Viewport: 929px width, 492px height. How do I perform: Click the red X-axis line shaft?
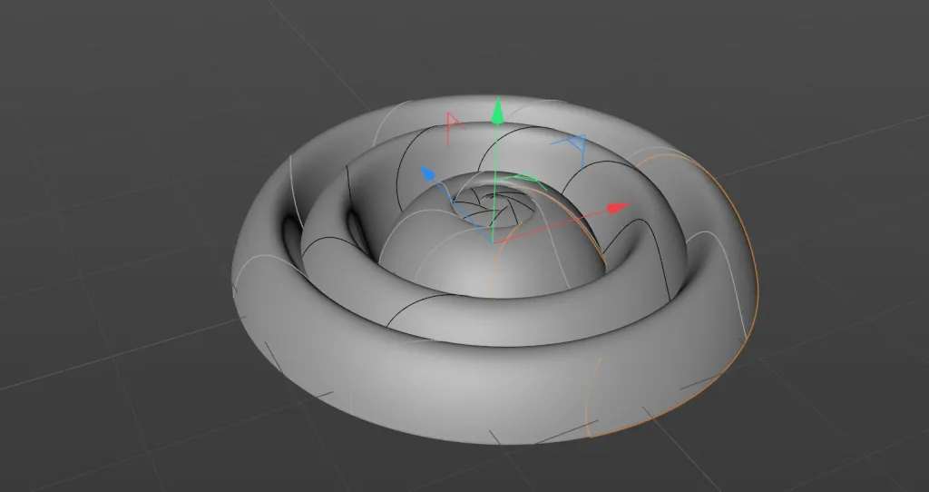[x=551, y=226]
